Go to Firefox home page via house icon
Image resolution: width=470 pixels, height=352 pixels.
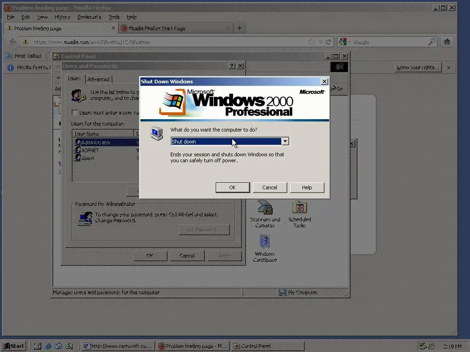coord(447,42)
